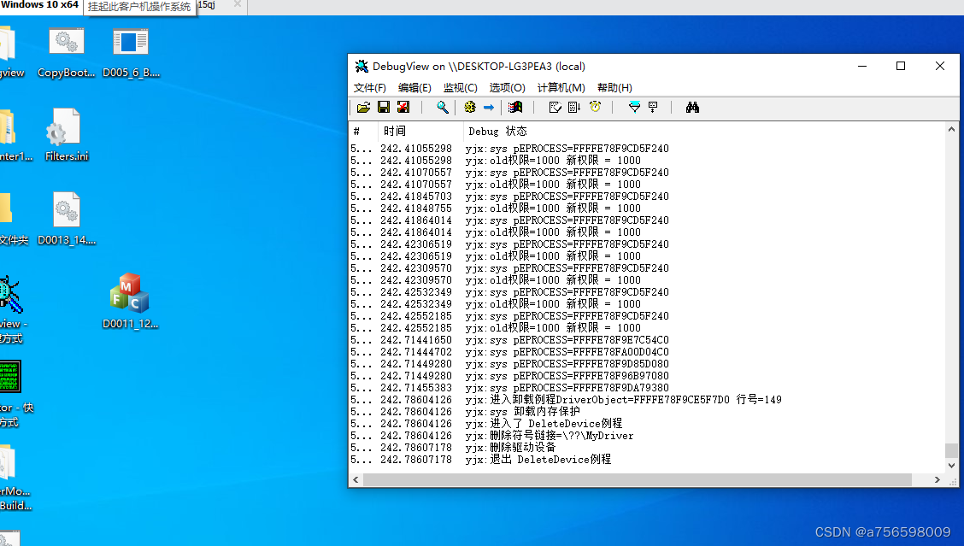Open the Filter/Highlight funnel icon
The height and width of the screenshot is (546, 964).
click(x=633, y=107)
